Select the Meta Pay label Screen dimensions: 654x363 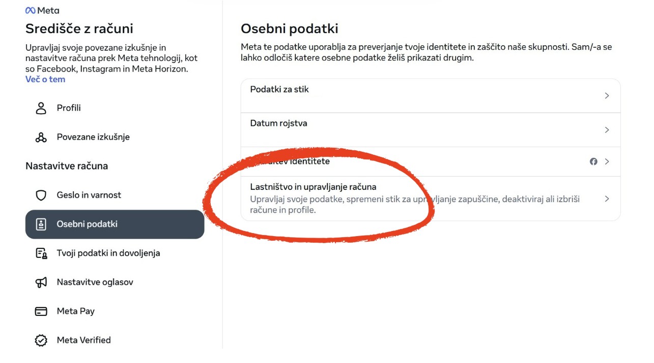pos(76,311)
